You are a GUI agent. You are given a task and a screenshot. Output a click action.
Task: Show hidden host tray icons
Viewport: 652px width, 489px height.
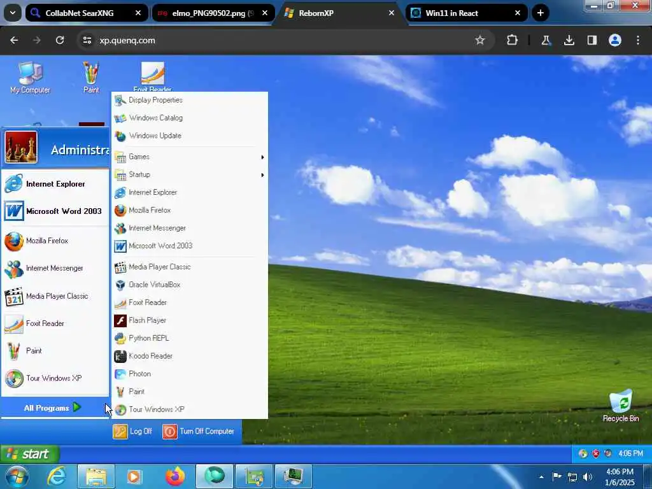click(x=541, y=477)
